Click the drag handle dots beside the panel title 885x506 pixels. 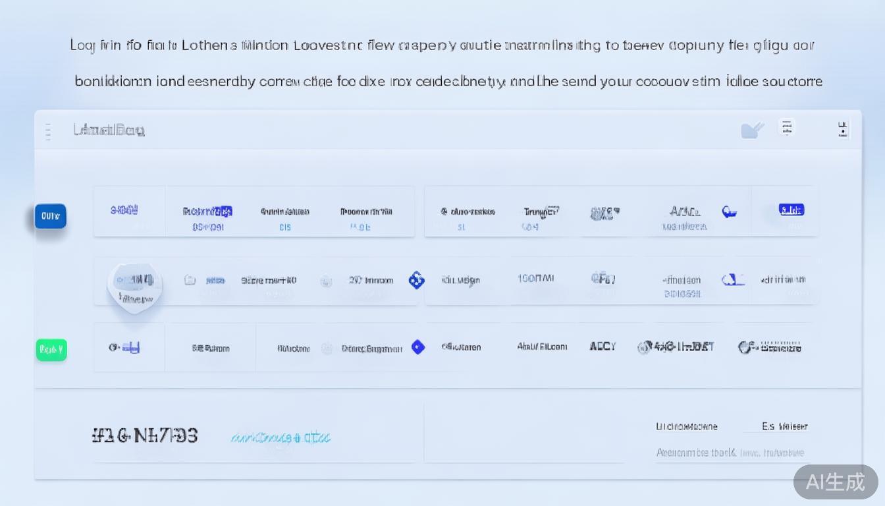click(48, 131)
